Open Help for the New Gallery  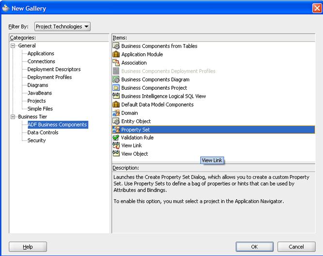pyautogui.click(x=28, y=247)
